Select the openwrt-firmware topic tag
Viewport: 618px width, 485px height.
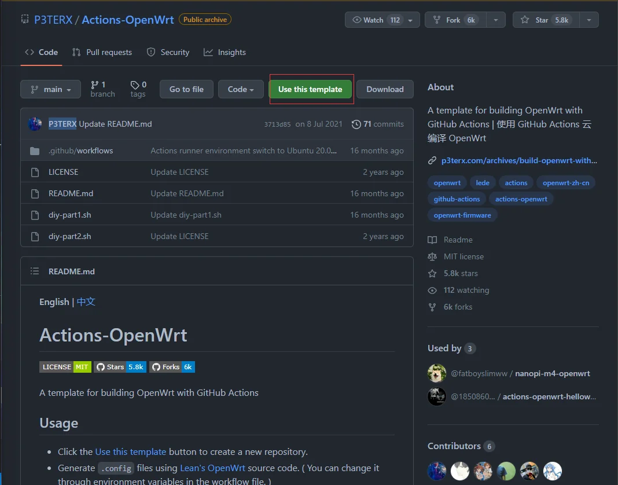[x=462, y=215]
